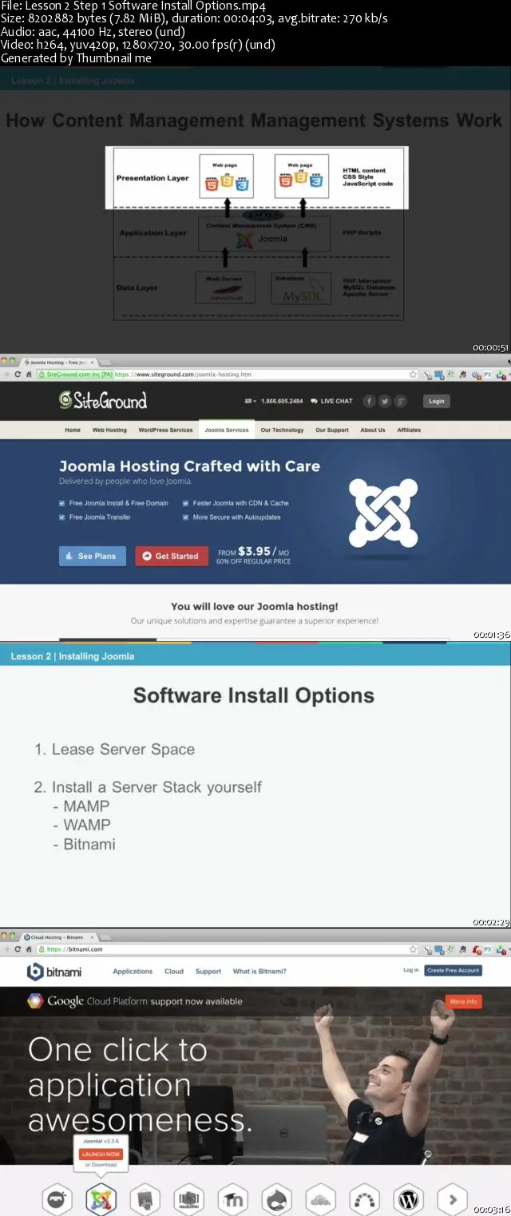Click the WAMP text in install options slide
The width and height of the screenshot is (511, 1216).
[87, 825]
